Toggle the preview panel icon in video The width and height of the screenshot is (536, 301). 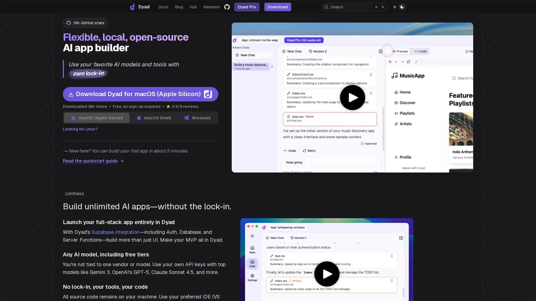[x=381, y=51]
